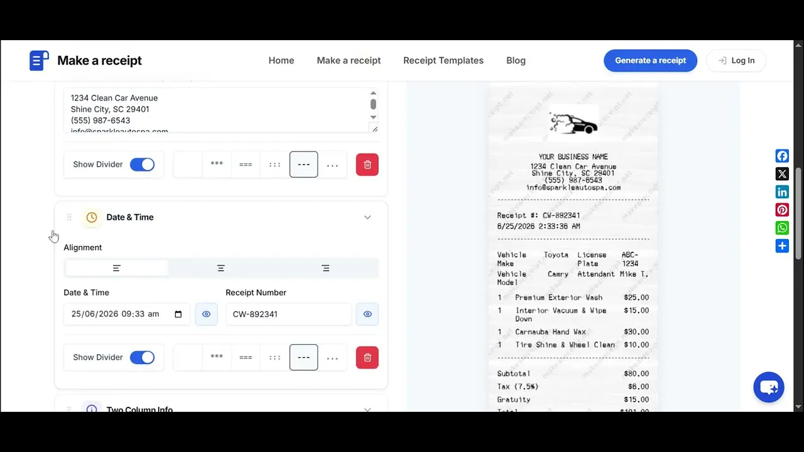The height and width of the screenshot is (452, 804).
Task: Grab the Date & Time drag handle icon
Action: coord(69,217)
